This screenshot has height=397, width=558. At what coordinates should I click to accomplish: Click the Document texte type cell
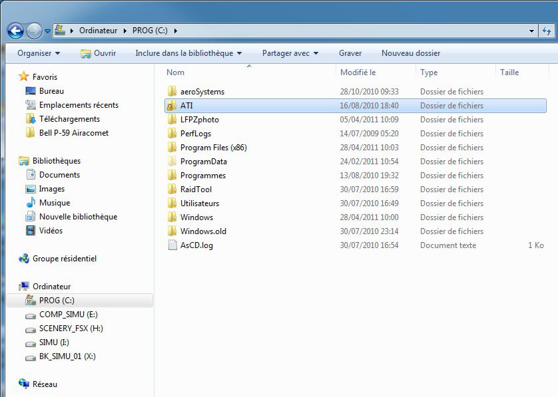(x=448, y=245)
